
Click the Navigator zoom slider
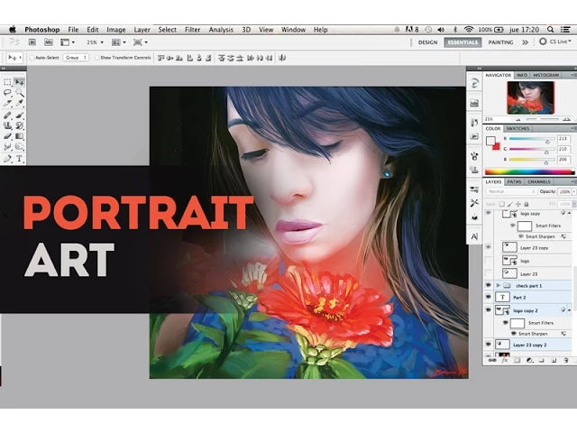pos(543,119)
